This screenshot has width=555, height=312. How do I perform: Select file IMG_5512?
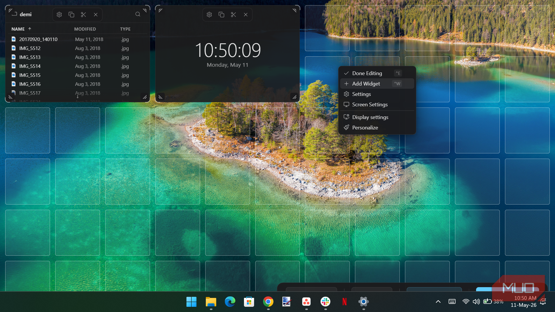coord(77,48)
